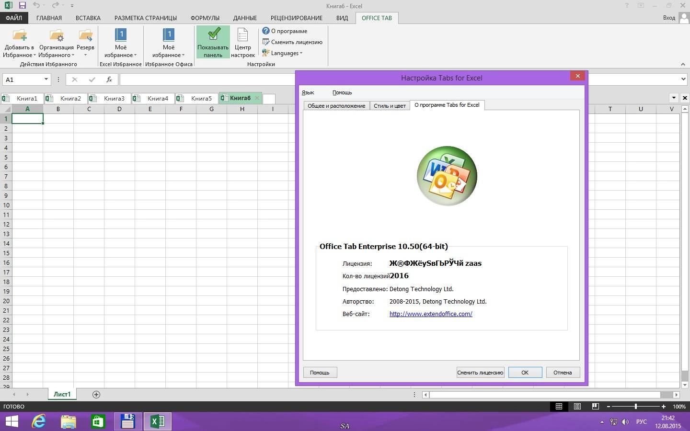Open the workbook tab list dropdown arrow
Viewport: 690px width, 431px height.
674,98
